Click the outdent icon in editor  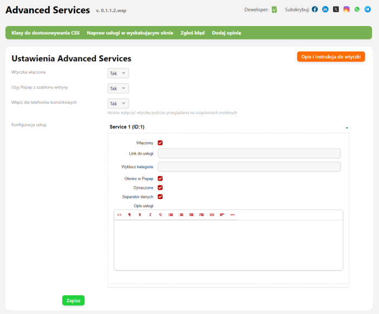click(191, 215)
